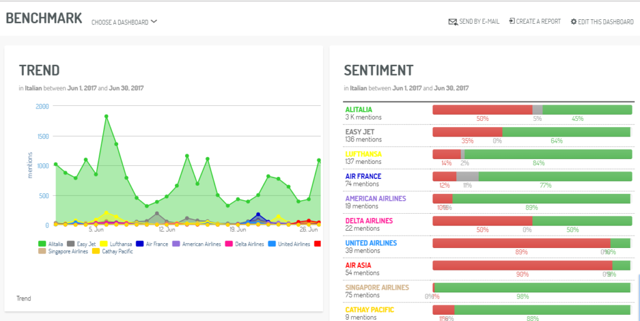Click the SENTIMENT panel heading

click(378, 70)
